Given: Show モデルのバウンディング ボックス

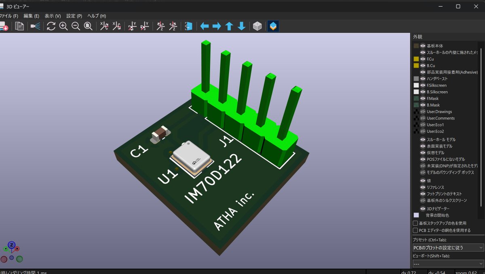Looking at the screenshot, I should click(x=423, y=172).
